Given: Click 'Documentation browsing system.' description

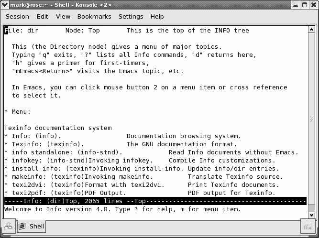Looking at the screenshot, I should pyautogui.click(x=184, y=136).
